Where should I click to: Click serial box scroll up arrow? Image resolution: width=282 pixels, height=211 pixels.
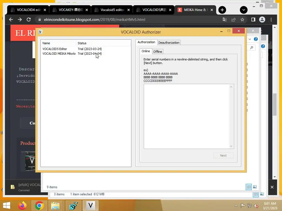[231, 87]
